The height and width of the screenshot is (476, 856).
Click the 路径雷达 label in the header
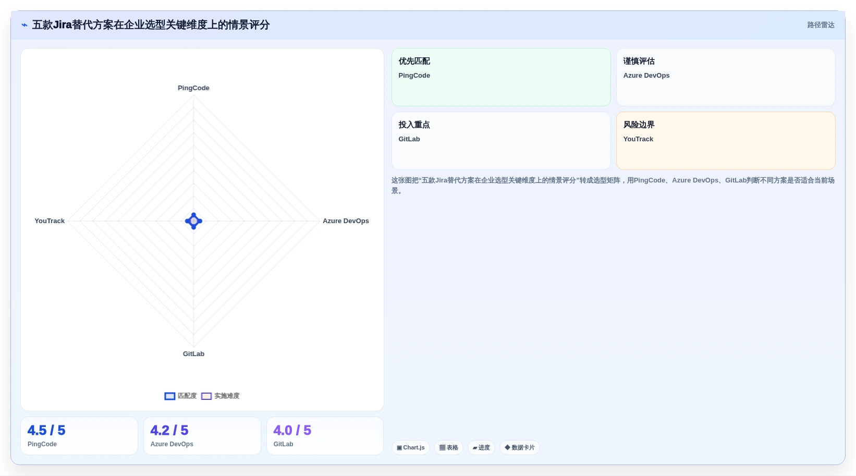(821, 25)
